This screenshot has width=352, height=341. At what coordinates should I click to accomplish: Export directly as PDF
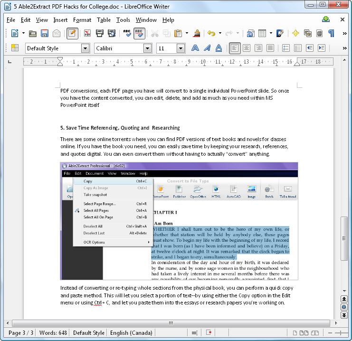pos(87,33)
